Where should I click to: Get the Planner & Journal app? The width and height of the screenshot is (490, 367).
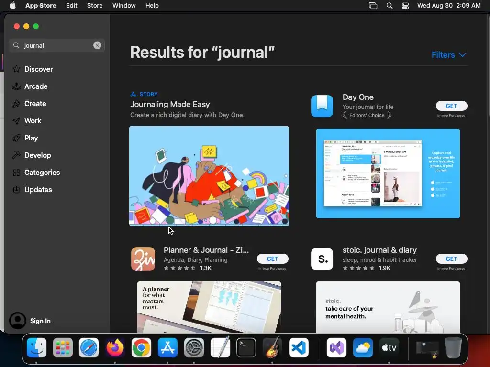coord(272,259)
